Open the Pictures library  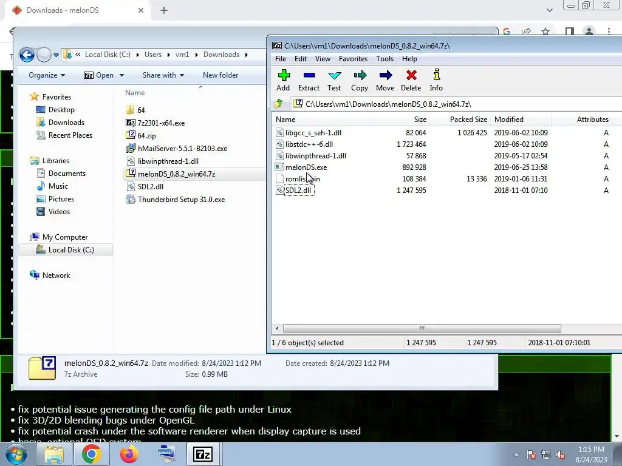55,199
